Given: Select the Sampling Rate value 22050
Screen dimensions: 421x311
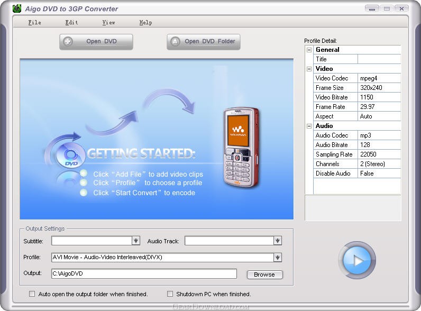Looking at the screenshot, I should pyautogui.click(x=379, y=154).
